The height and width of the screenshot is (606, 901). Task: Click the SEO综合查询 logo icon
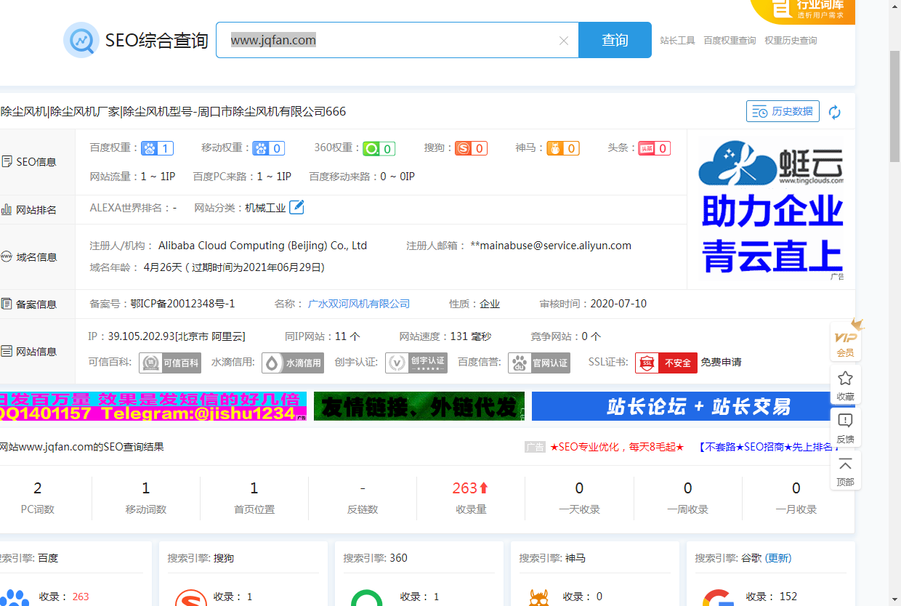pyautogui.click(x=81, y=40)
